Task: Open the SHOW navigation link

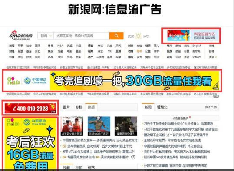Action: 197,57
